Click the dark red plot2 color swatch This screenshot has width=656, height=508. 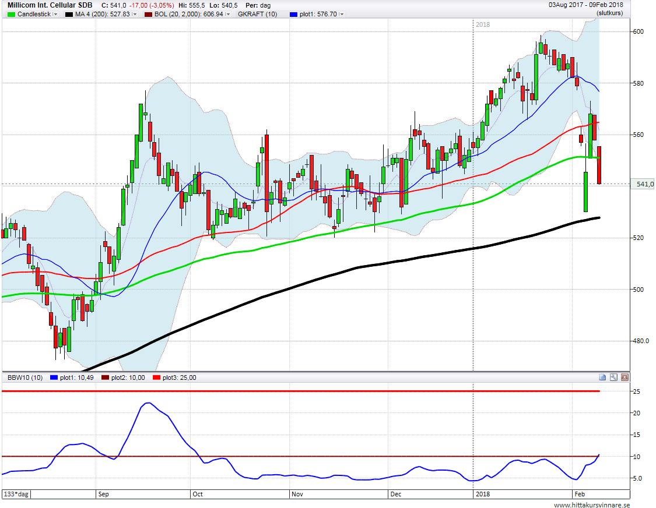(105, 378)
